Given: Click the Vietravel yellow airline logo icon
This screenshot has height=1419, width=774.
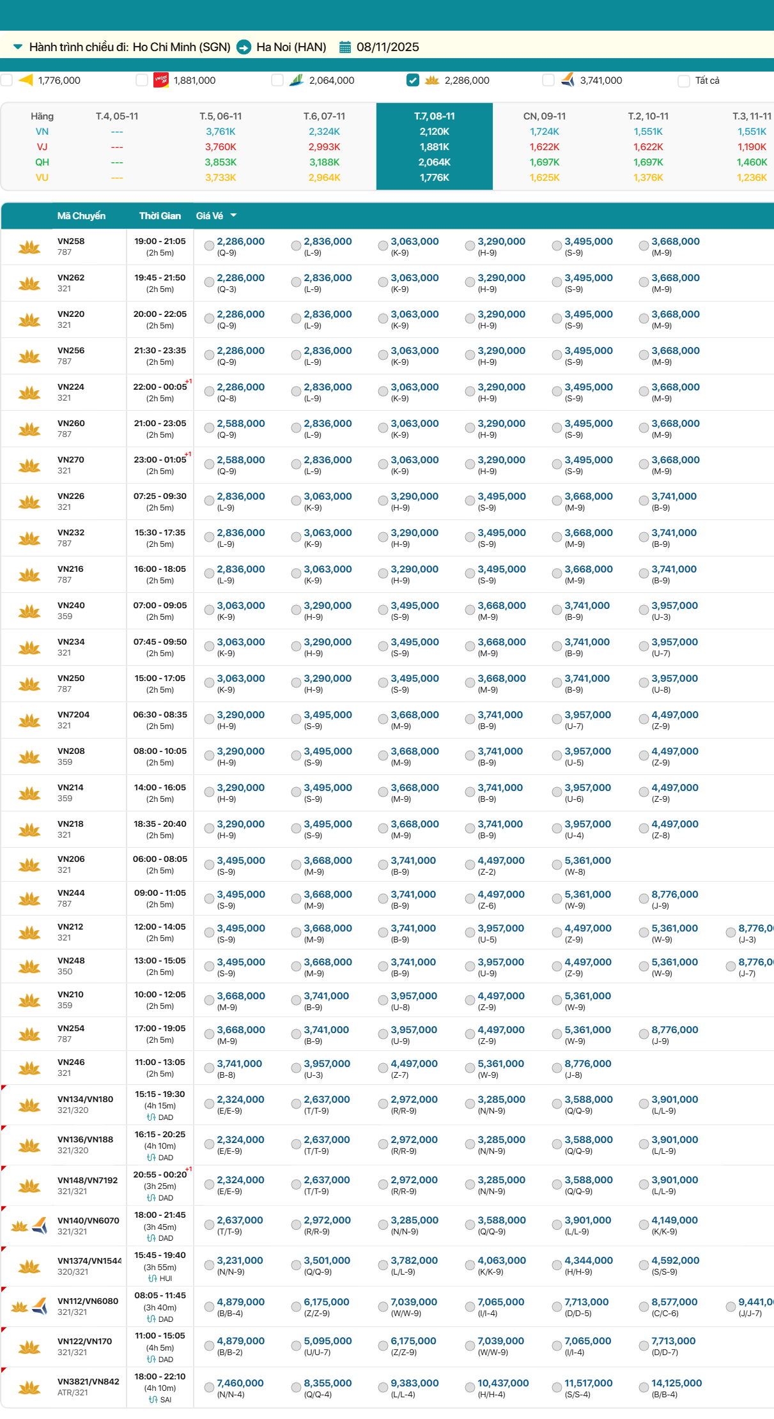Looking at the screenshot, I should pos(26,80).
